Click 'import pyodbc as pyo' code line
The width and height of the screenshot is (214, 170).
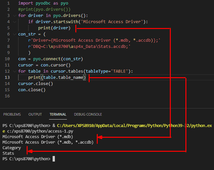pyautogui.click(x=43, y=3)
